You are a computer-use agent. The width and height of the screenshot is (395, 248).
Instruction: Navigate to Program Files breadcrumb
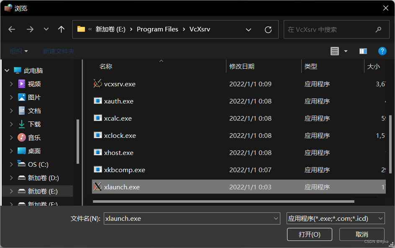tap(157, 29)
